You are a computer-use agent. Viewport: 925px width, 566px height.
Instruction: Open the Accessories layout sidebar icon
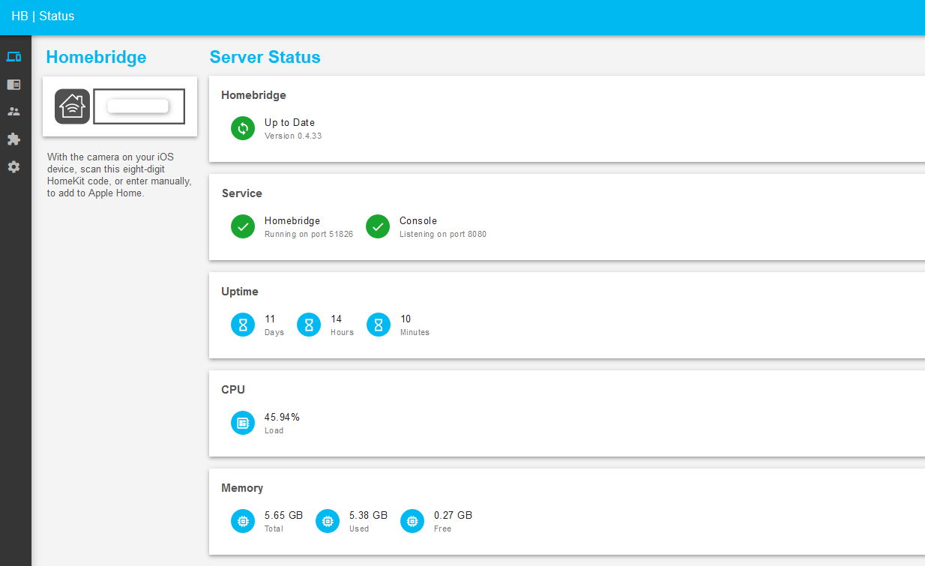click(x=13, y=84)
